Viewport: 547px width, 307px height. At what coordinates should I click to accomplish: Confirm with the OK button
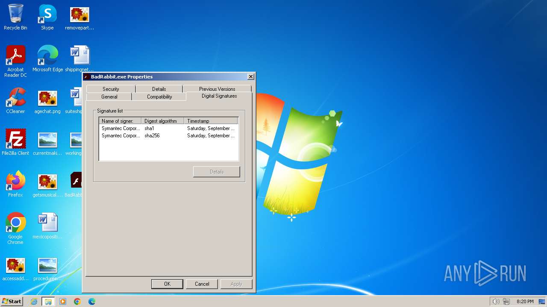(x=167, y=284)
